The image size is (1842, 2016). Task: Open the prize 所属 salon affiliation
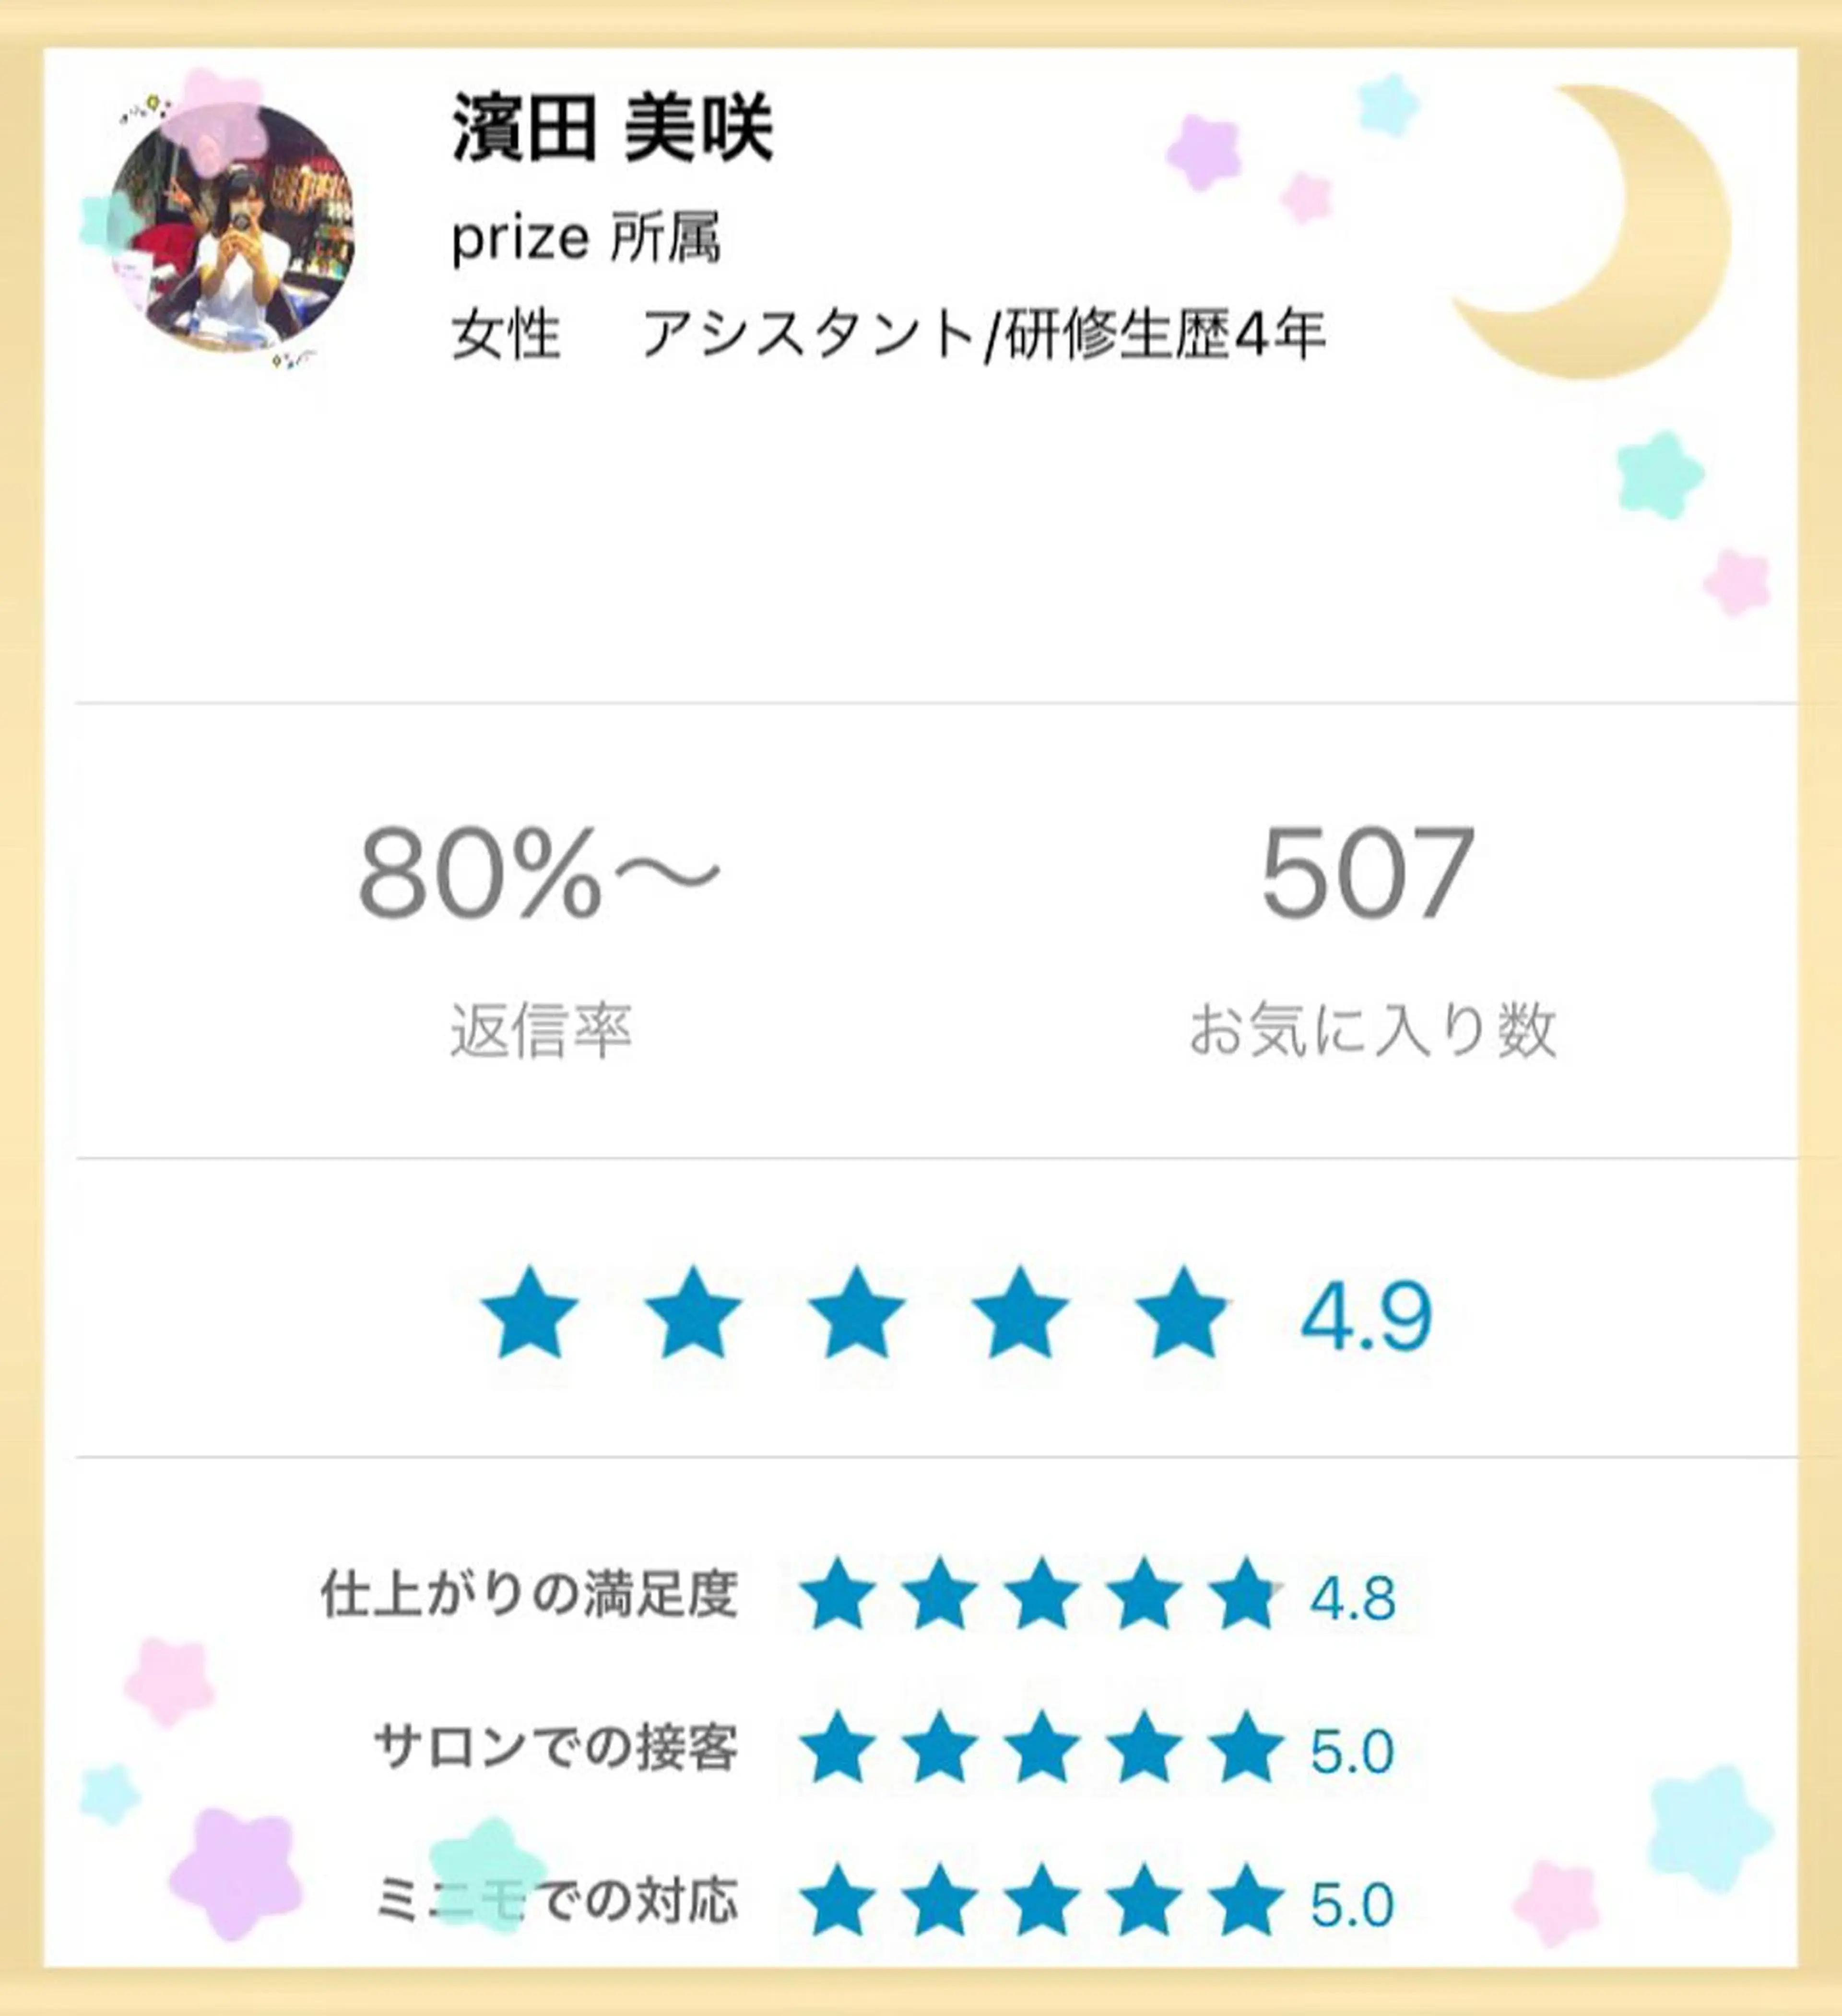586,239
